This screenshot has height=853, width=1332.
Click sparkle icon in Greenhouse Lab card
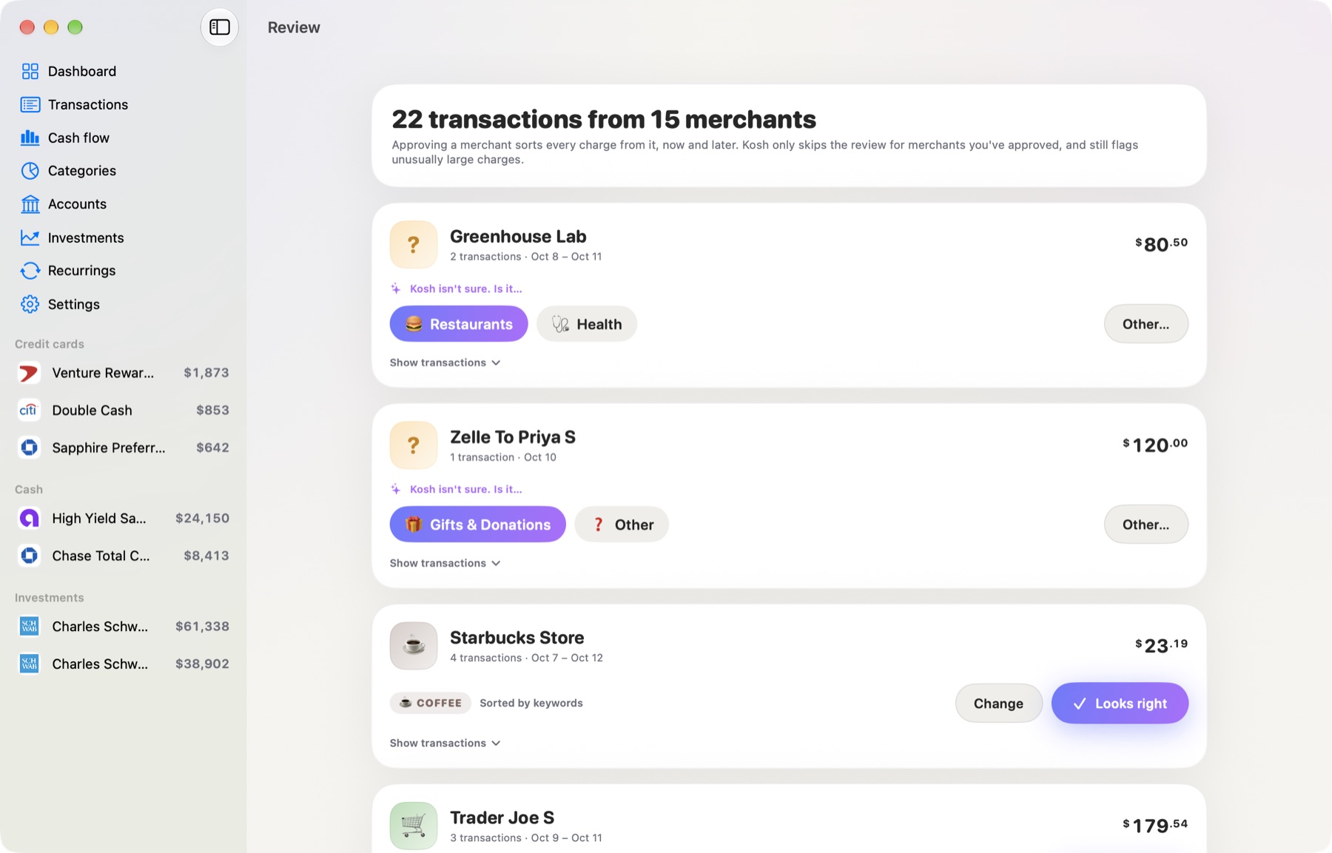click(x=396, y=289)
